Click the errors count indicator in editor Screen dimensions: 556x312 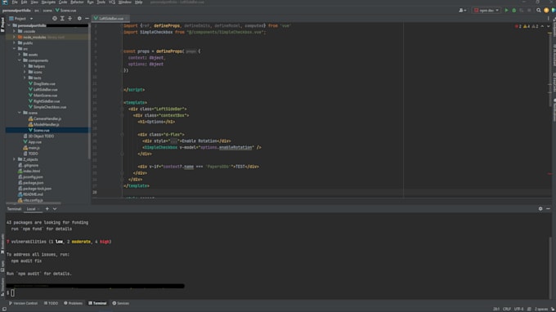(x=518, y=26)
